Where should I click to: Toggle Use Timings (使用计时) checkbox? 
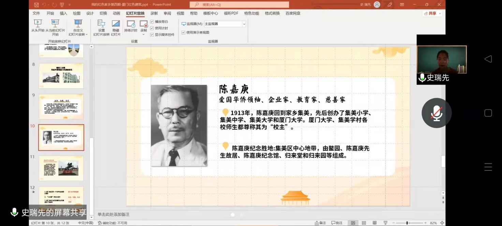152,28
